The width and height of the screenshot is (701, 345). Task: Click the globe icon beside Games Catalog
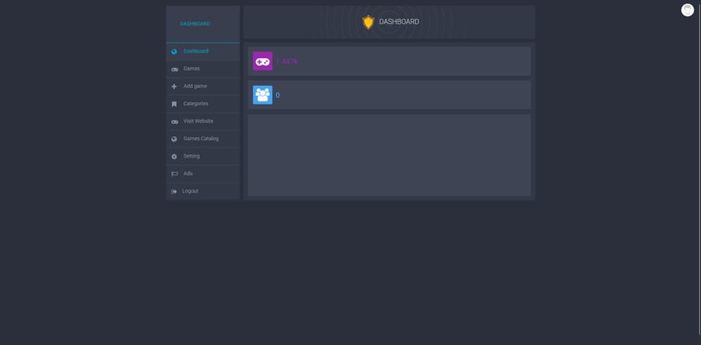[175, 139]
